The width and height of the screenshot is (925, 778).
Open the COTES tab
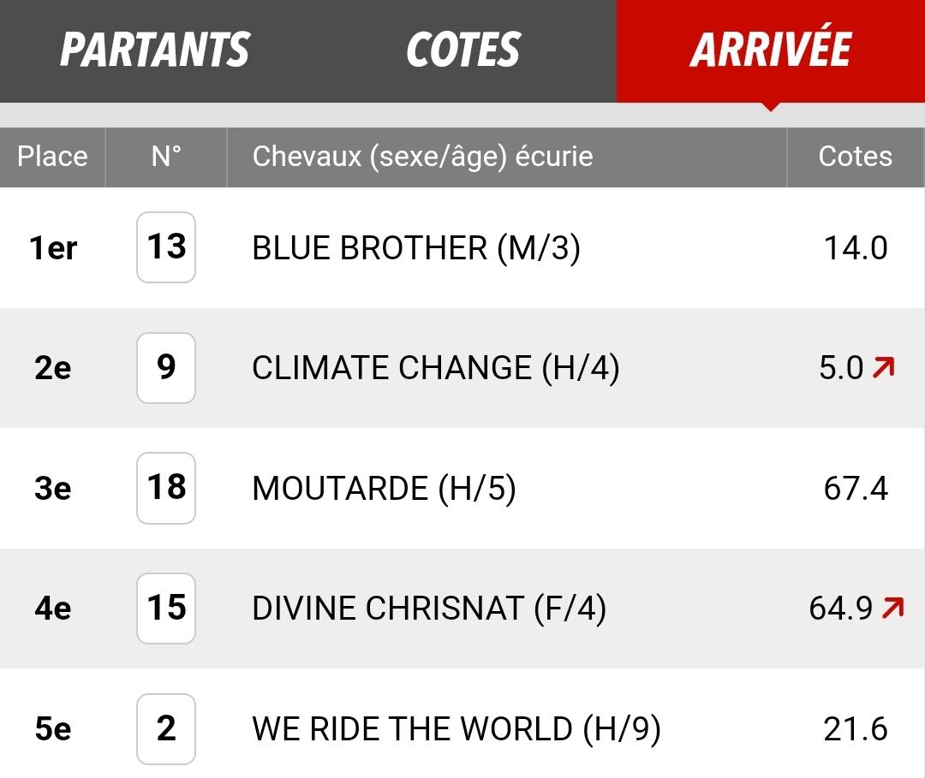(463, 50)
